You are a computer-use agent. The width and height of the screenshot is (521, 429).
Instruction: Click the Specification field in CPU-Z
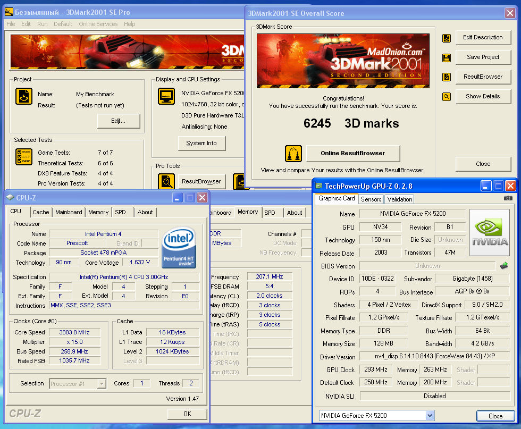[x=124, y=277]
